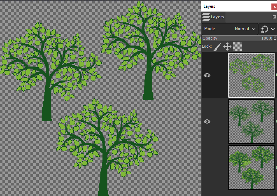Set opacity by clicking the Opacity slider
Screen dimensions: 277x196
point(237,38)
